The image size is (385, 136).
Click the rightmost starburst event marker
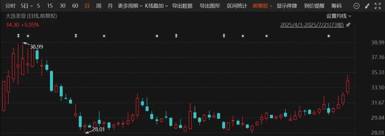tap(329, 36)
